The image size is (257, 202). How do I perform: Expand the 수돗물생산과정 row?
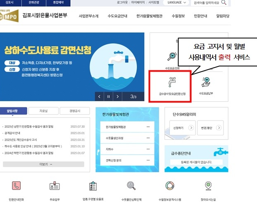127,138
